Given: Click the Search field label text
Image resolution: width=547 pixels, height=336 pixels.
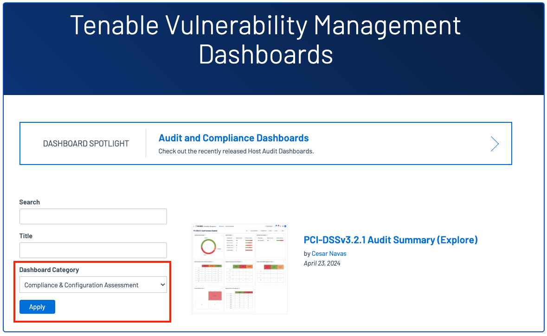Looking at the screenshot, I should (x=30, y=202).
